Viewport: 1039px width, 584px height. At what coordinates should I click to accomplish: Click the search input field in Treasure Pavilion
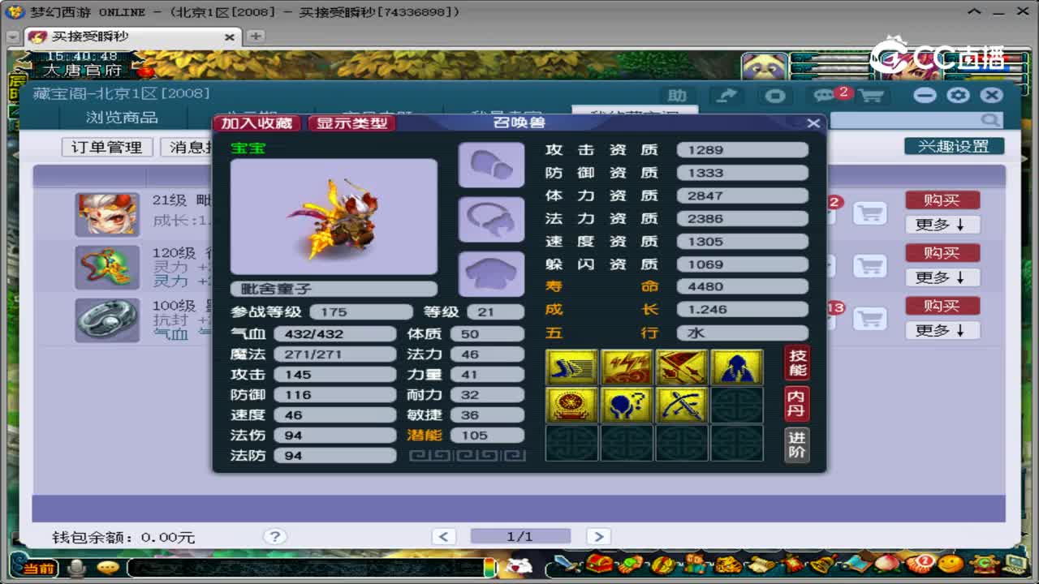905,120
